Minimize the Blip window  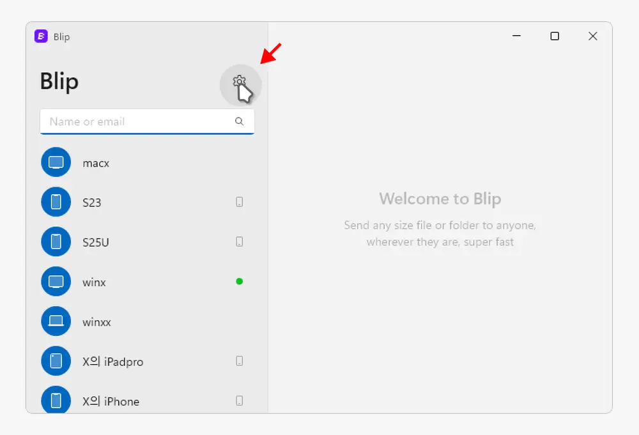pos(516,36)
